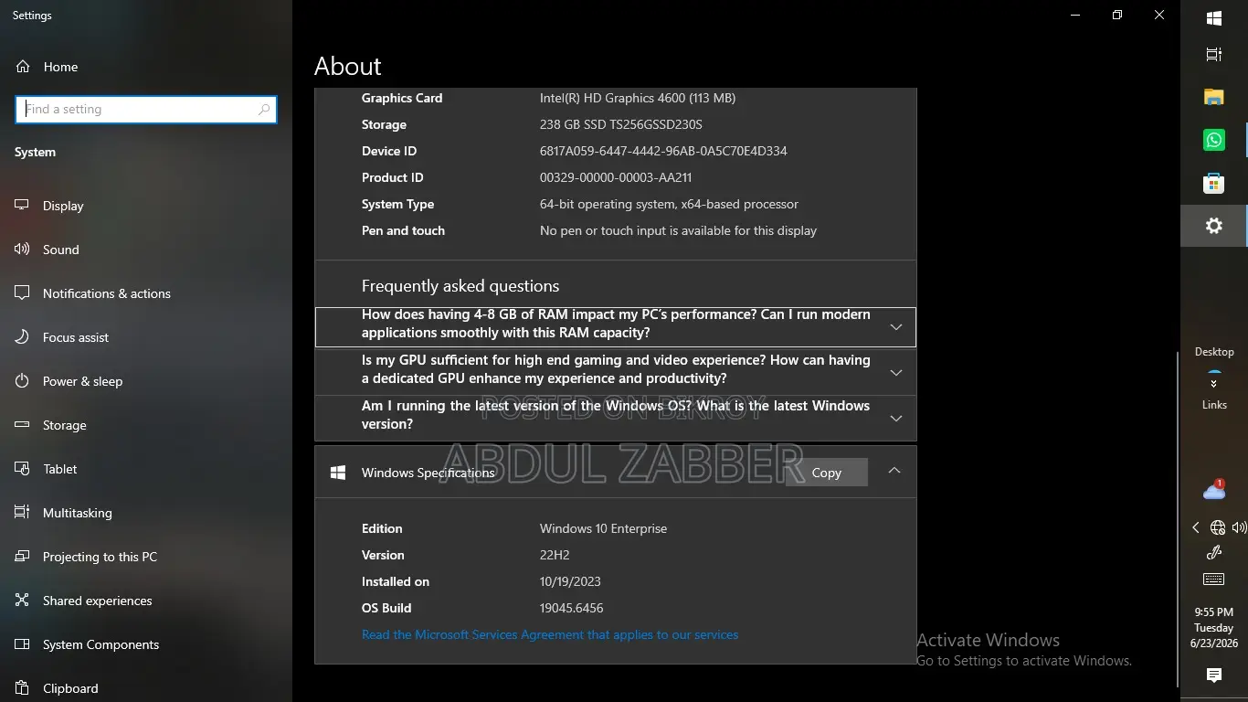Select the Graphics Card value Intel(R) HD Graphics 4600
This screenshot has width=1248, height=702.
click(x=638, y=98)
